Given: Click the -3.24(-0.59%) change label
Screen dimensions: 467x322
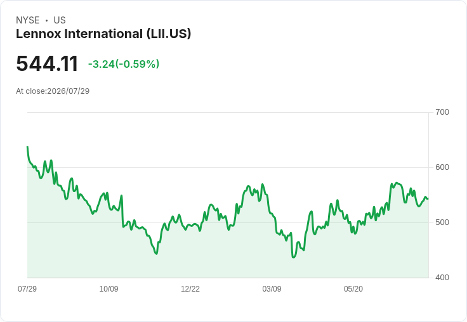Looking at the screenshot, I should tap(124, 64).
